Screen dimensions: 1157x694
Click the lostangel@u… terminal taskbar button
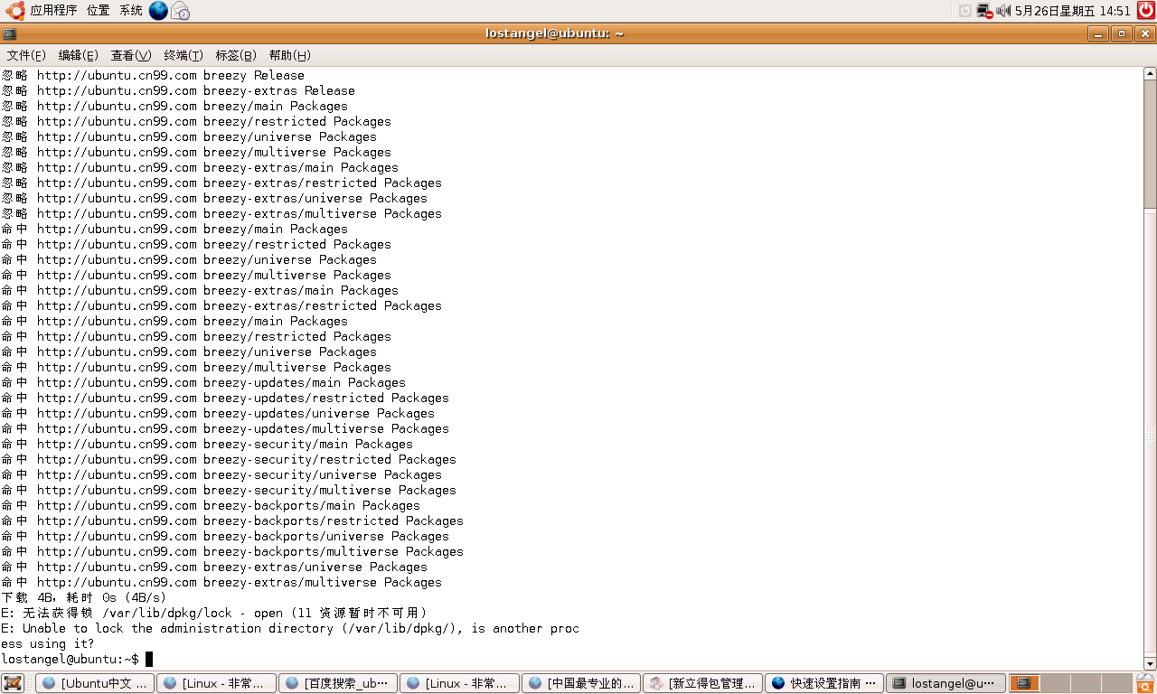point(945,683)
